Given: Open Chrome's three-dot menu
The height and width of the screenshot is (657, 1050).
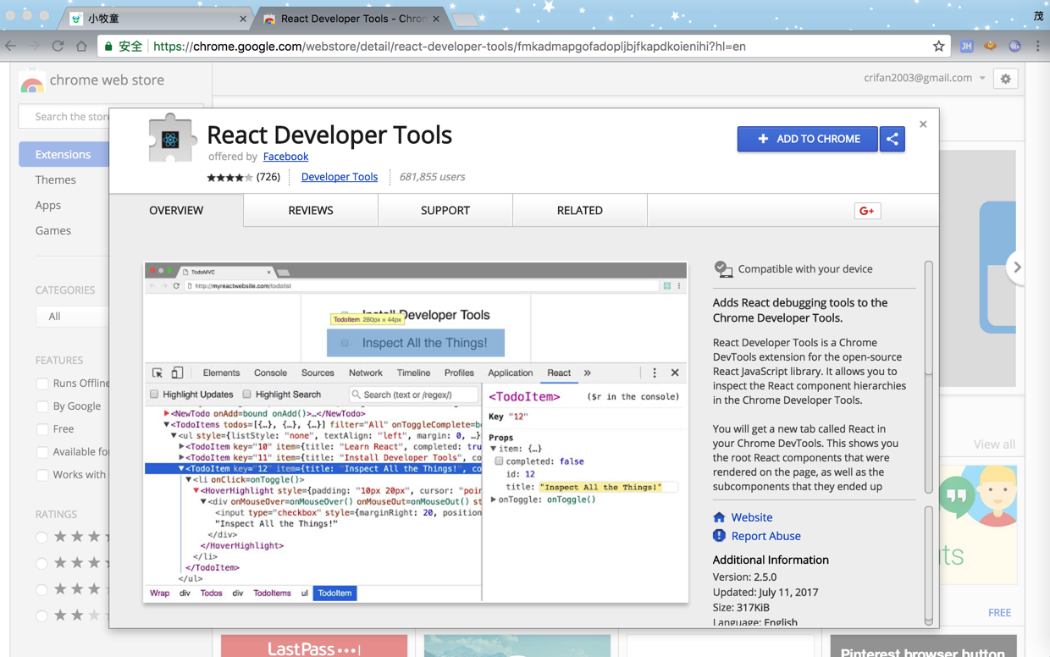Looking at the screenshot, I should (x=1037, y=47).
